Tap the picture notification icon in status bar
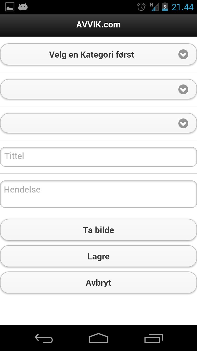 [x=10, y=7]
